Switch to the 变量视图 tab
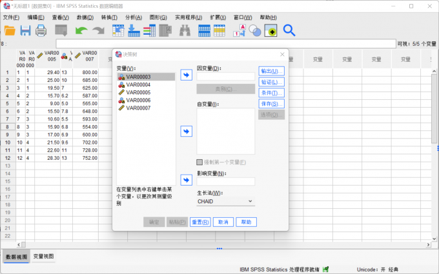The height and width of the screenshot is (274, 439). click(x=43, y=257)
